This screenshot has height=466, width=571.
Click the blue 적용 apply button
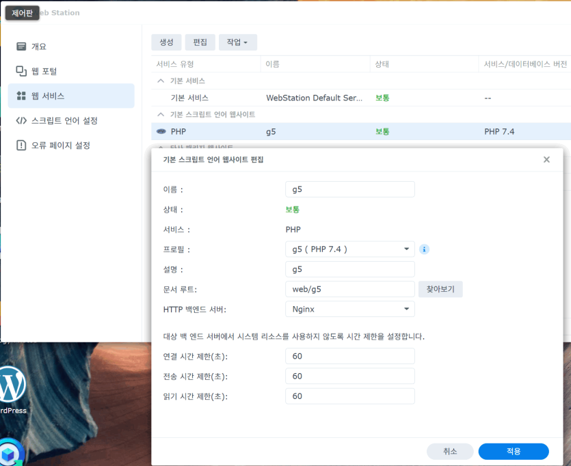pyautogui.click(x=514, y=452)
